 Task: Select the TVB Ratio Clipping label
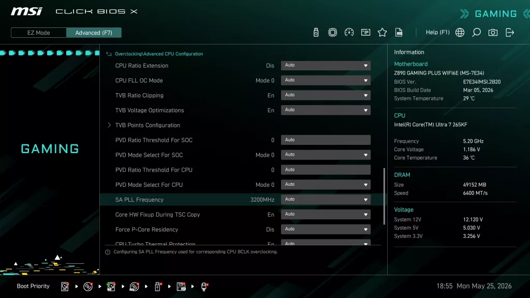point(139,95)
